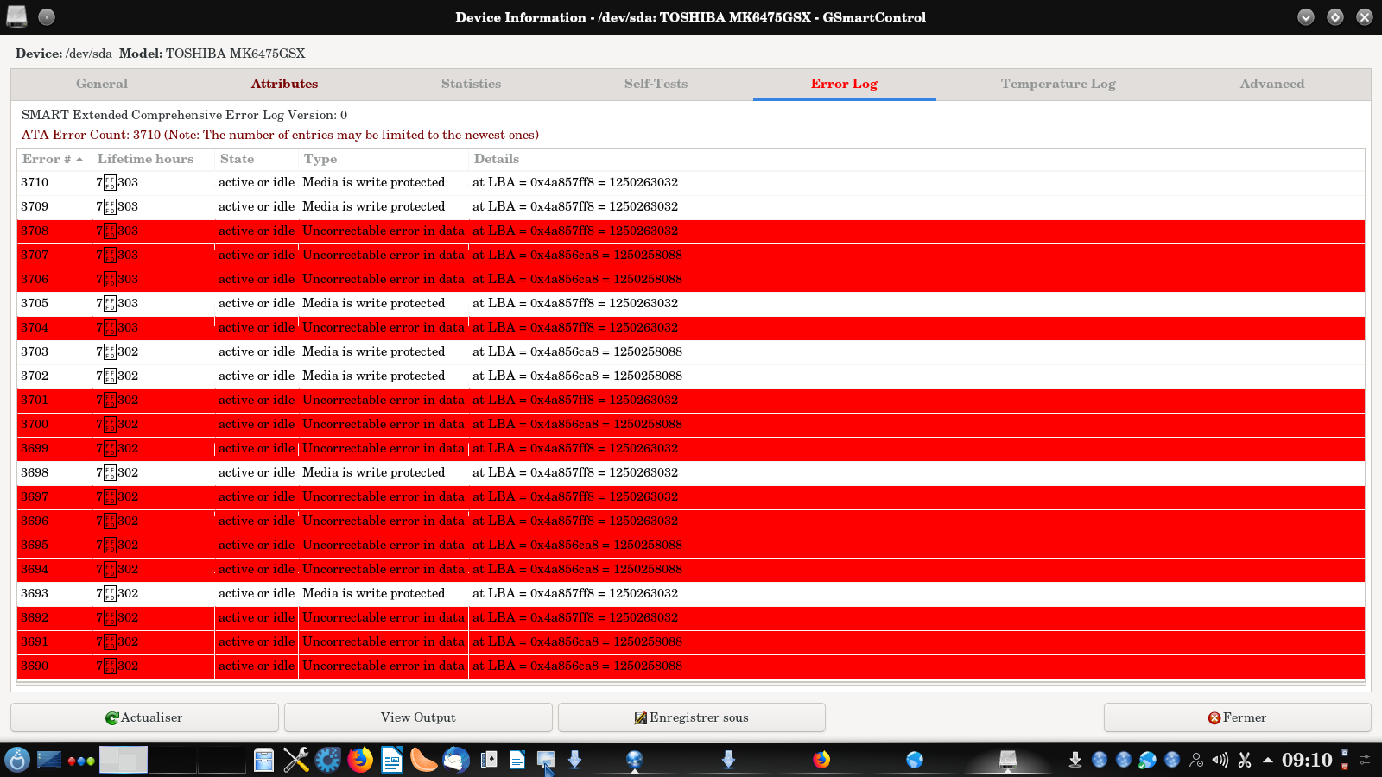Viewport: 1382px width, 777px height.
Task: Switch to the Advanced tab
Action: (1272, 84)
